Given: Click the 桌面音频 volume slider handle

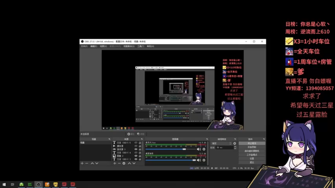Looking at the screenshot, I should pos(194,160).
